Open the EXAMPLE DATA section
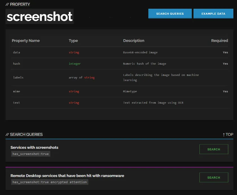 [x=213, y=14]
